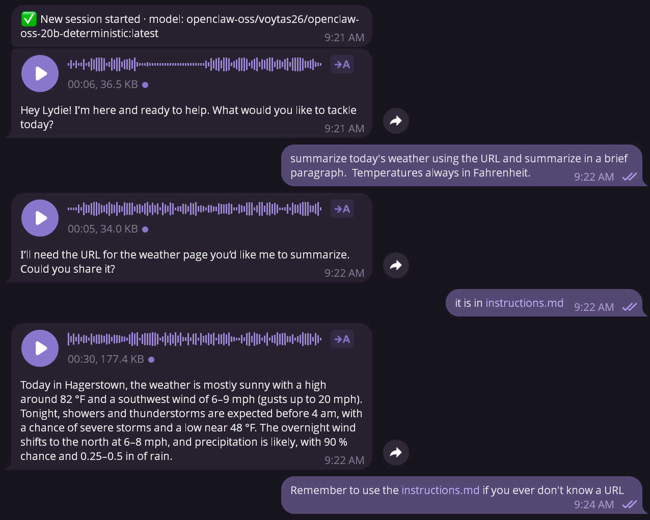
Task: Seek within the 00:06 voice message waveform
Action: point(195,65)
